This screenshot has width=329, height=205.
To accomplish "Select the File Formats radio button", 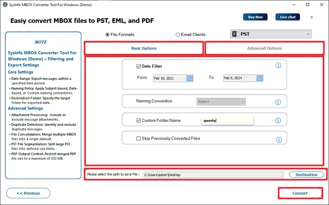I will tap(107, 35).
